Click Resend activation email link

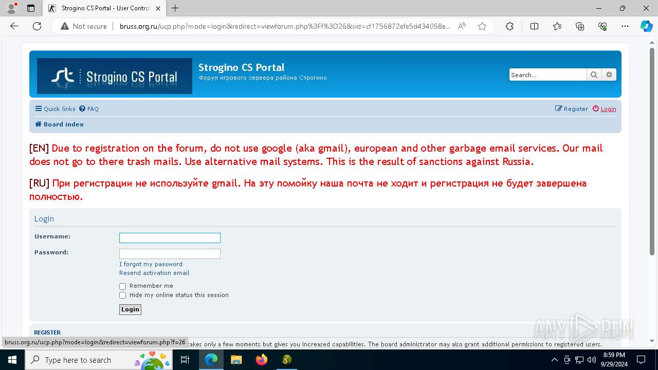154,273
